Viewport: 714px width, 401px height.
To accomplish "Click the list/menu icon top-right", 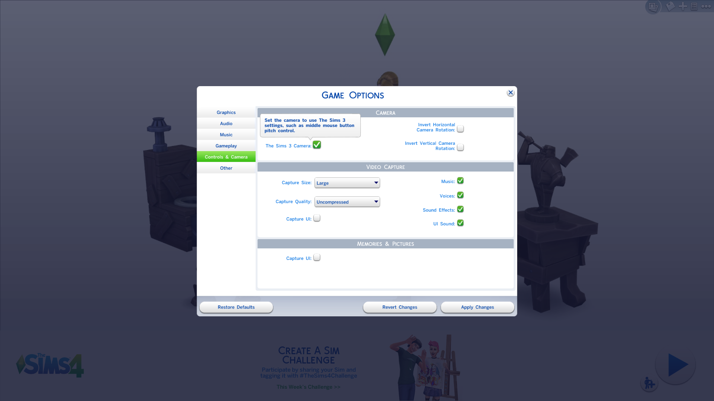I will point(694,6).
